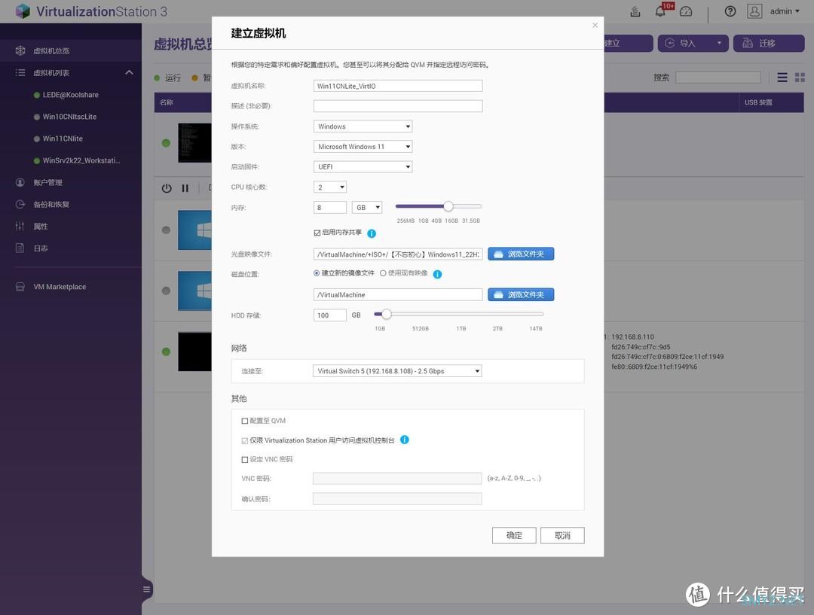Click the HDD storage slider handle
Image resolution: width=814 pixels, height=615 pixels.
pyautogui.click(x=386, y=314)
